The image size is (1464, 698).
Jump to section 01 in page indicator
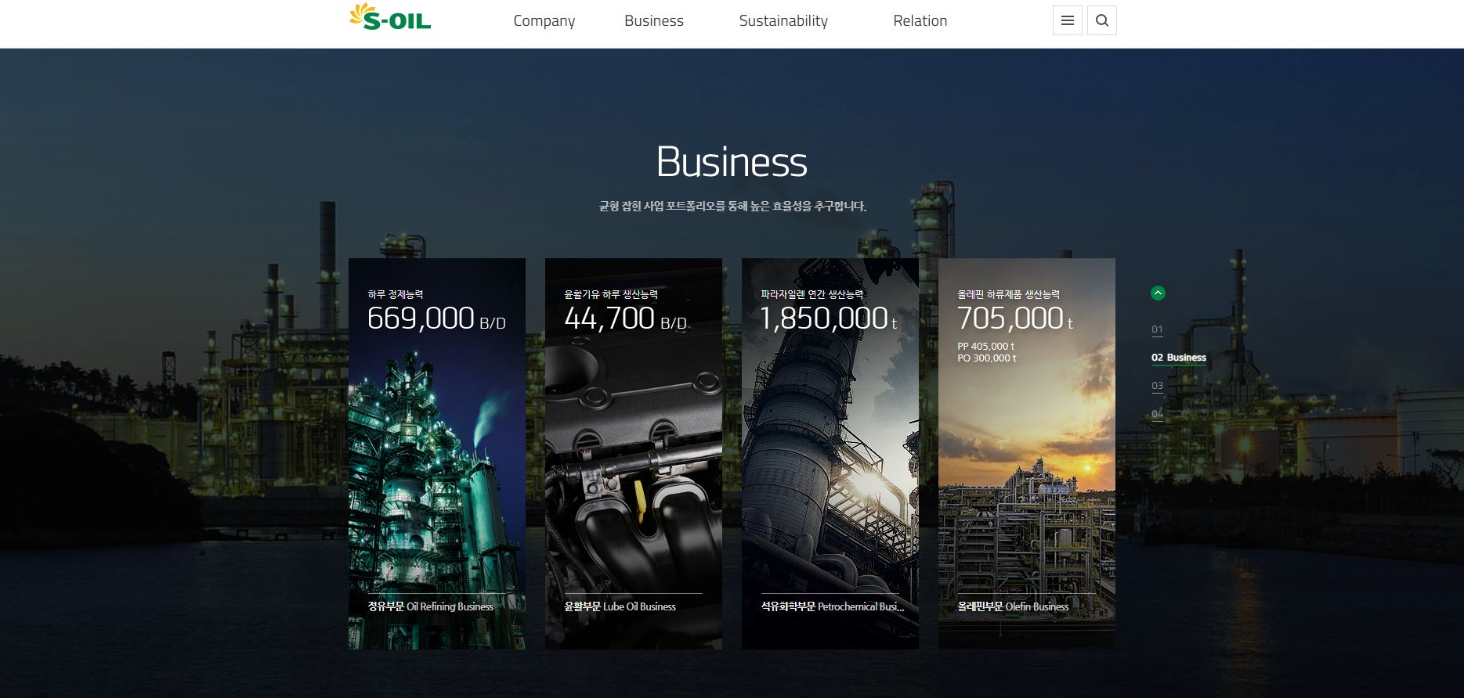(x=1157, y=329)
